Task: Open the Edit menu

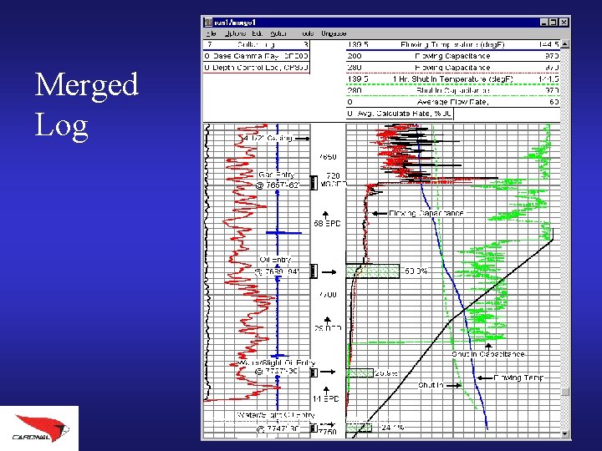Action: pyautogui.click(x=257, y=33)
